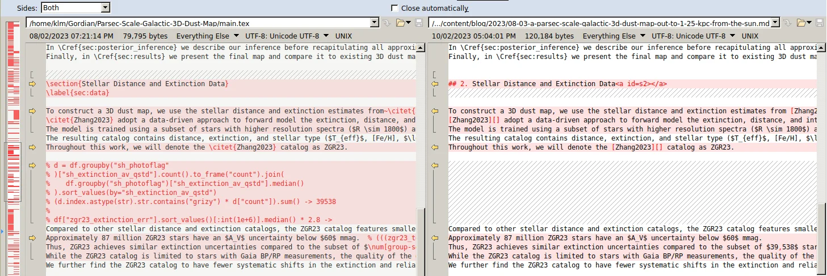
Task: Copy \section line to right with arrow
Action: click(32, 84)
